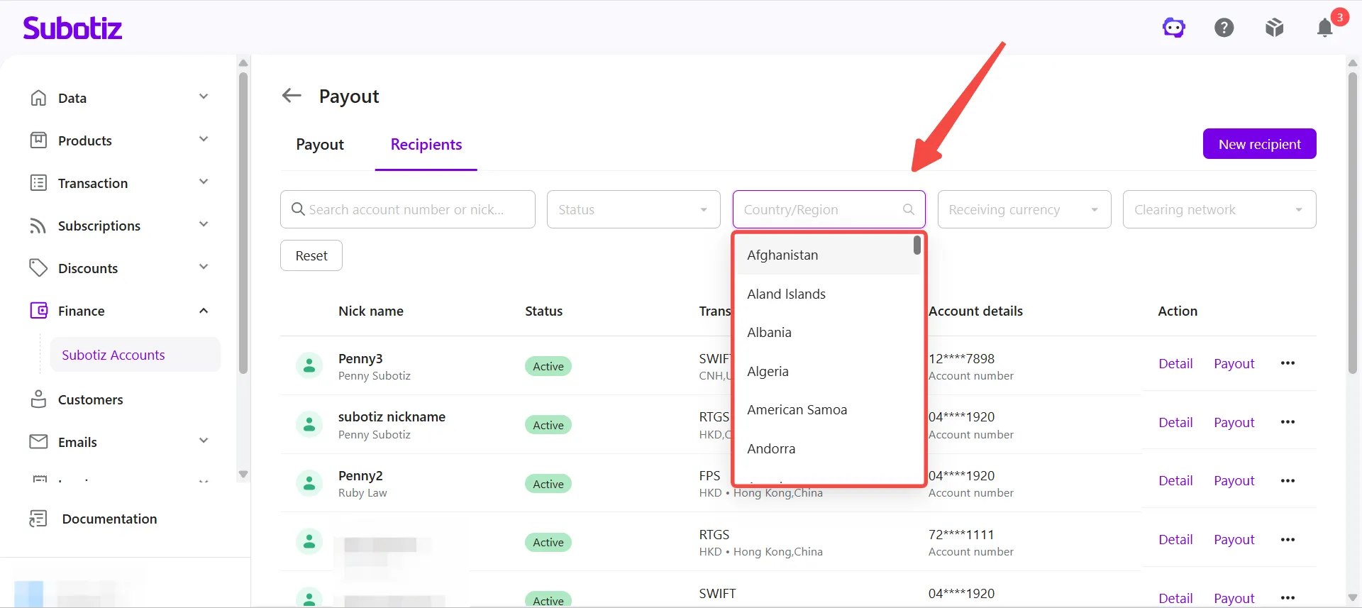Click the Country/Region search field
The height and width of the screenshot is (608, 1362).
(829, 209)
